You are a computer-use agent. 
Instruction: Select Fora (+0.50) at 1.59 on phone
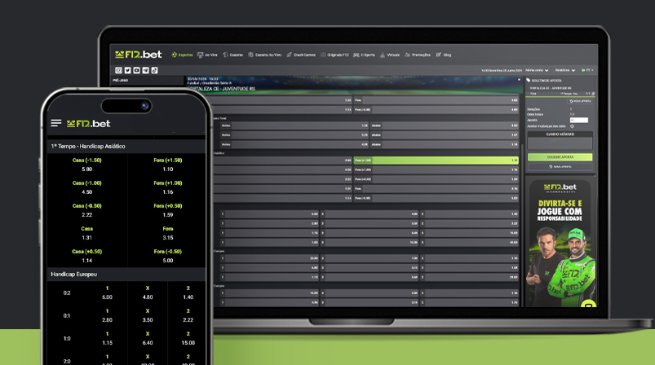167,210
